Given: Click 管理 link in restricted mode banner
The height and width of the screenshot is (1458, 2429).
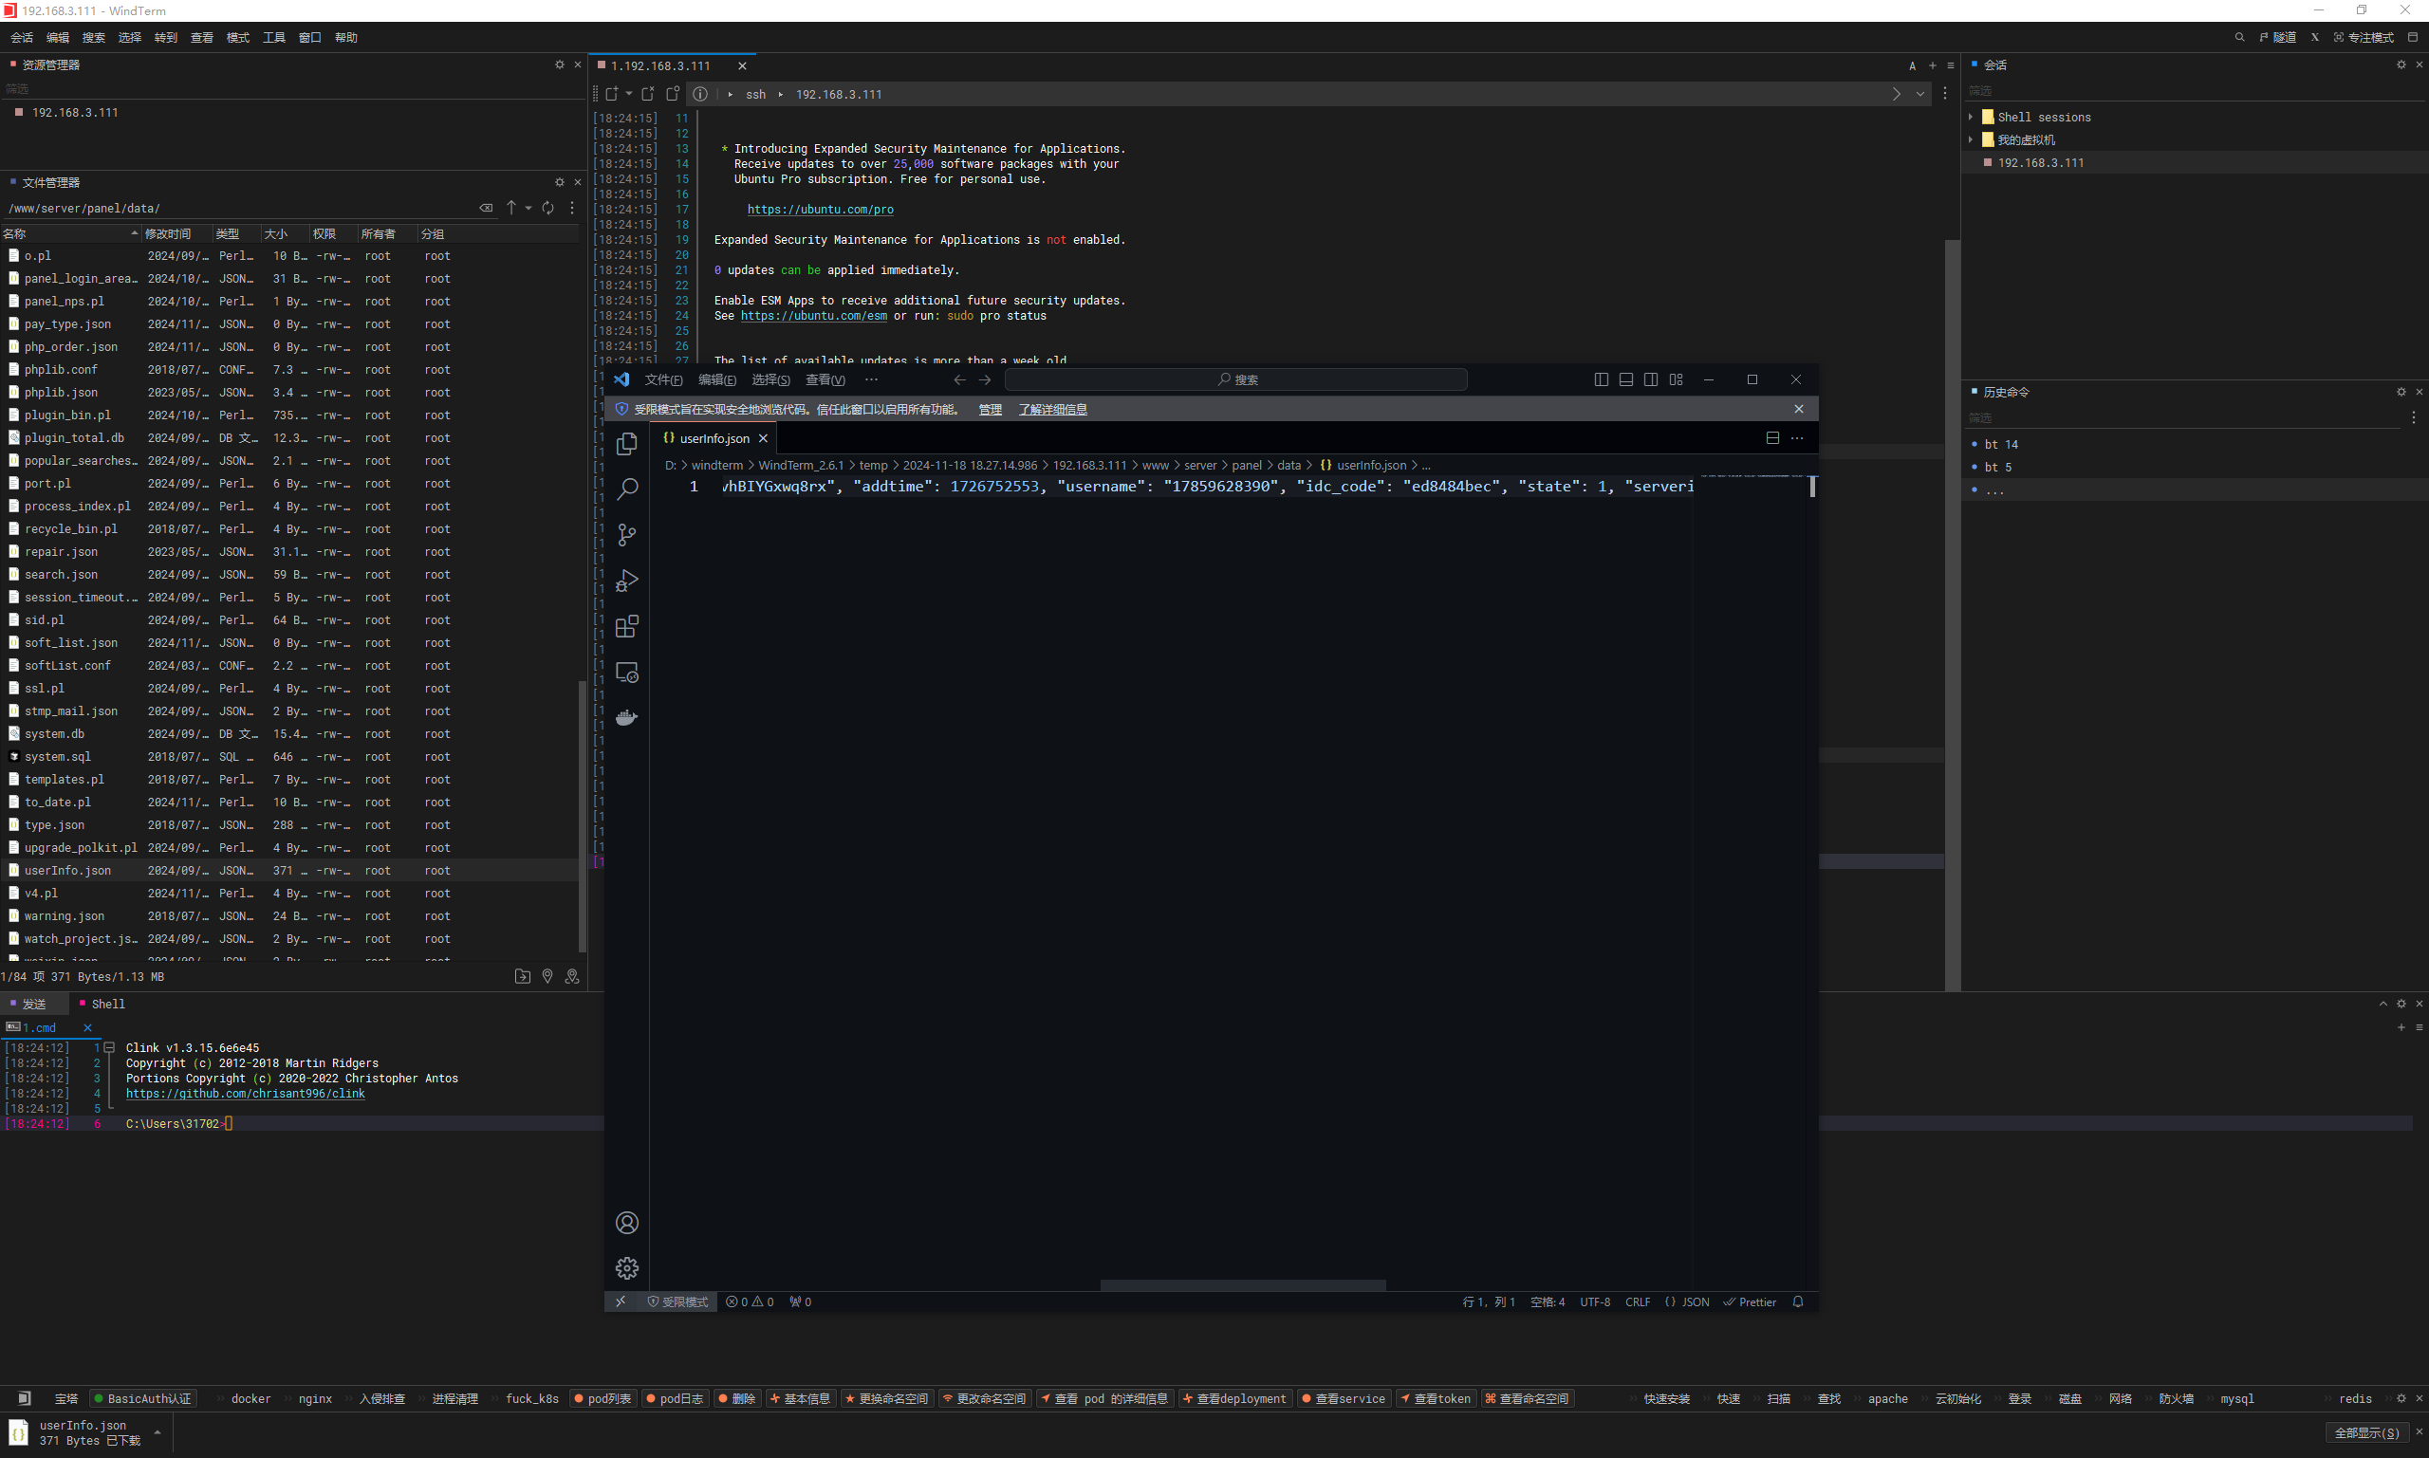Looking at the screenshot, I should 991,410.
